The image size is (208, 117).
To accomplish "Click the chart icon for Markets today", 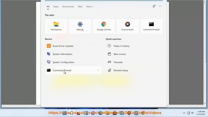I will click(x=109, y=70).
